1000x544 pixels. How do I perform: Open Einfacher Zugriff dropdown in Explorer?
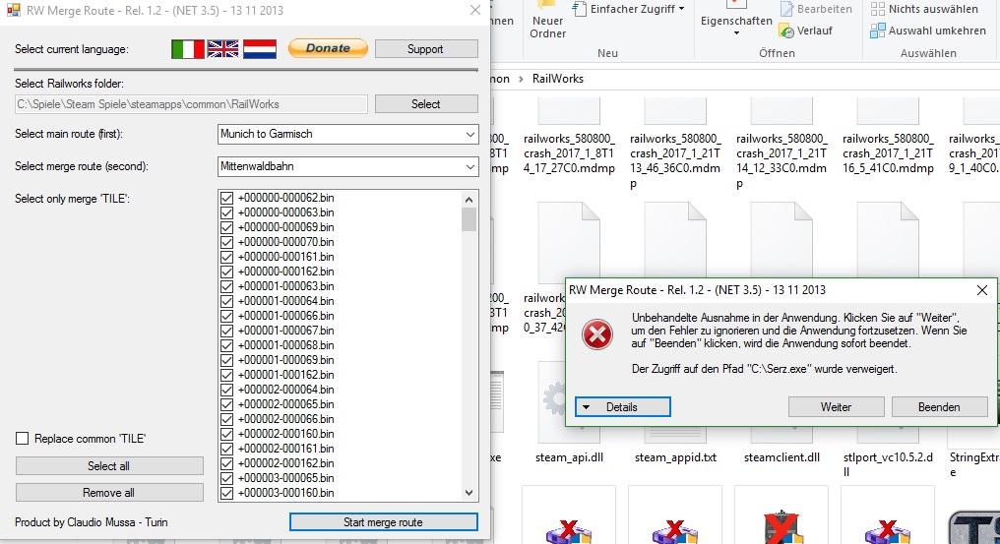[629, 9]
